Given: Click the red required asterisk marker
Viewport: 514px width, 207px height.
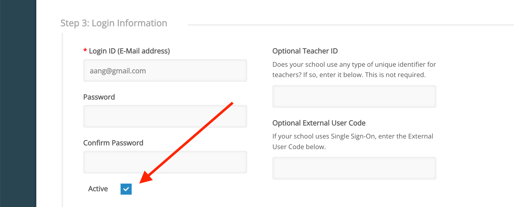Looking at the screenshot, I should [85, 50].
